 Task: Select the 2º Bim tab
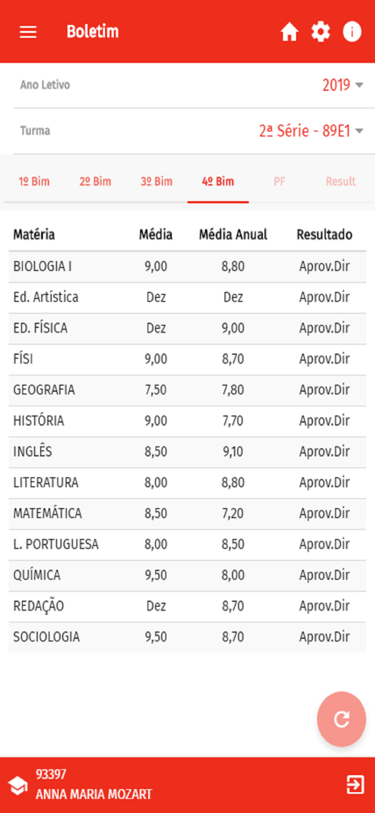(x=95, y=181)
